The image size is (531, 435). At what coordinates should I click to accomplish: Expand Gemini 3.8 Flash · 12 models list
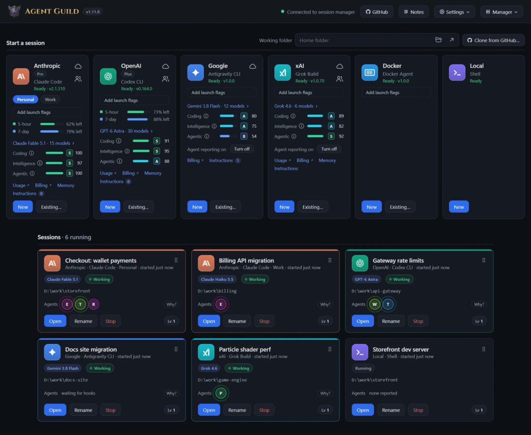tap(218, 106)
